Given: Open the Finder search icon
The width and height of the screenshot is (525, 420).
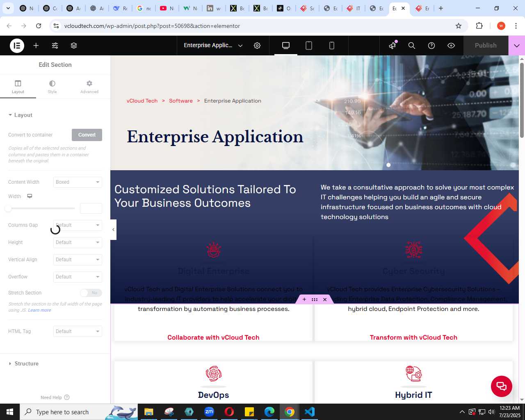Looking at the screenshot, I should tap(412, 46).
